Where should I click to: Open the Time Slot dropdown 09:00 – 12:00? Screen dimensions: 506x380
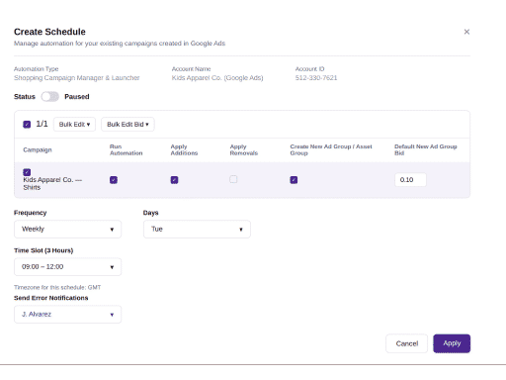pos(67,267)
